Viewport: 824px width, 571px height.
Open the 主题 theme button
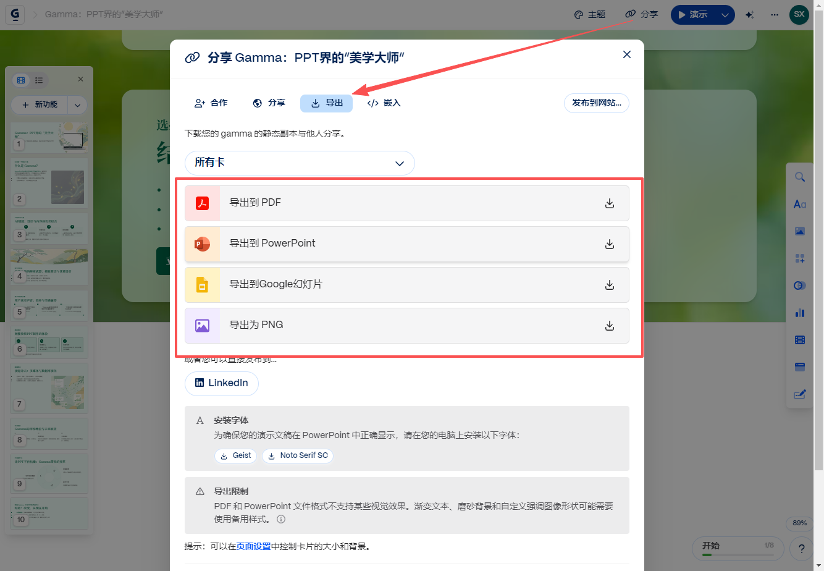click(x=589, y=14)
